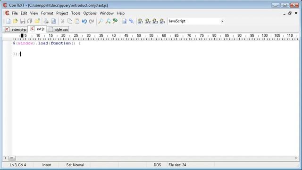Click the Close file folder icon
Image resolution: width=302 pixels, height=170 pixels.
(x=37, y=21)
